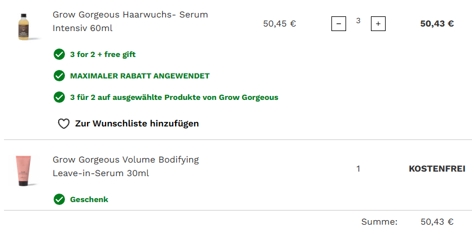Open 'Grow Gorgeous Volume Bodifying Leave-in-Serum 30ml' link
Image resolution: width=472 pixels, height=232 pixels.
point(125,167)
